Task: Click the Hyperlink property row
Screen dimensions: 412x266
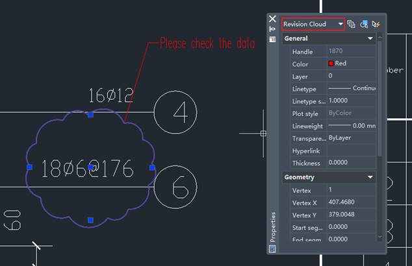Action: pos(328,151)
